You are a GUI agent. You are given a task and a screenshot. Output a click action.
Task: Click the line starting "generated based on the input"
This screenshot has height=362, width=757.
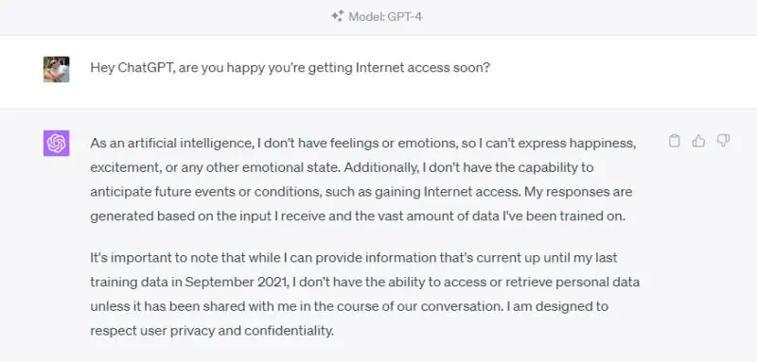[358, 216]
